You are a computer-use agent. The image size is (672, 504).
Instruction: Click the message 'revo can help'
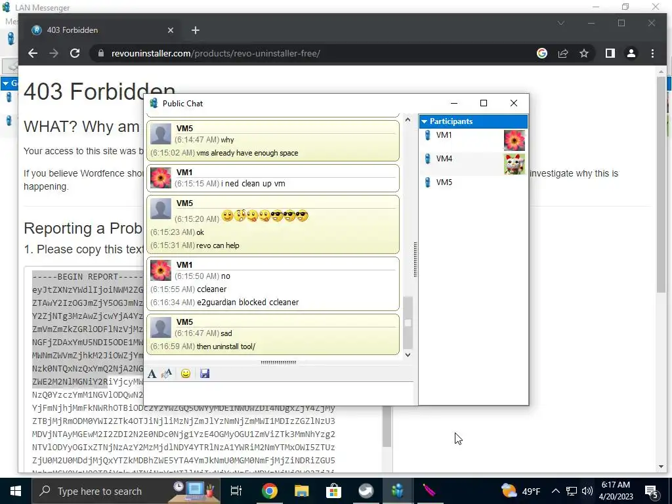click(218, 245)
